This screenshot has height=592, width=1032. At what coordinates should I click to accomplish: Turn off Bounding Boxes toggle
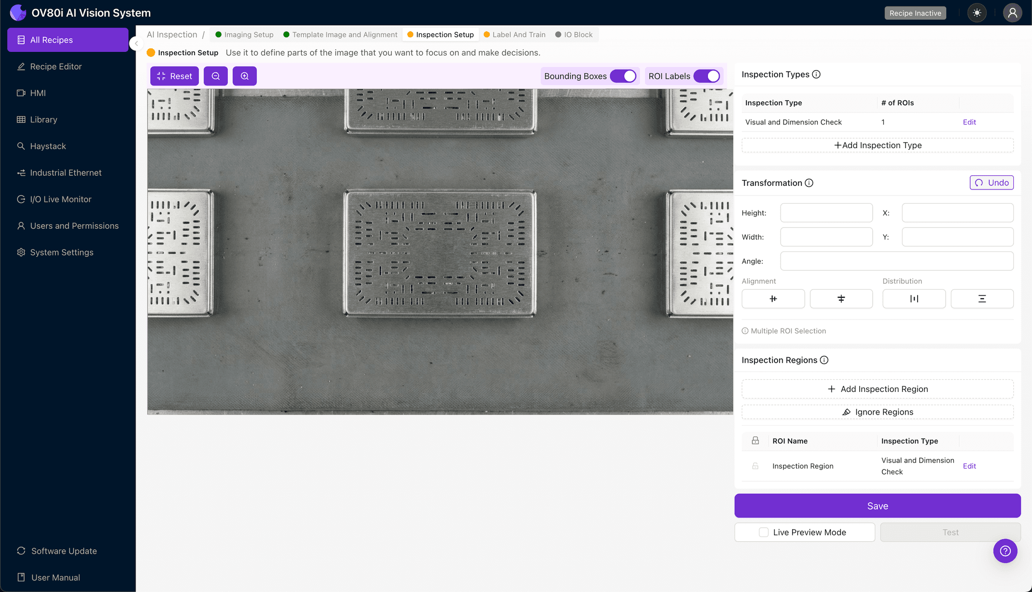click(623, 76)
